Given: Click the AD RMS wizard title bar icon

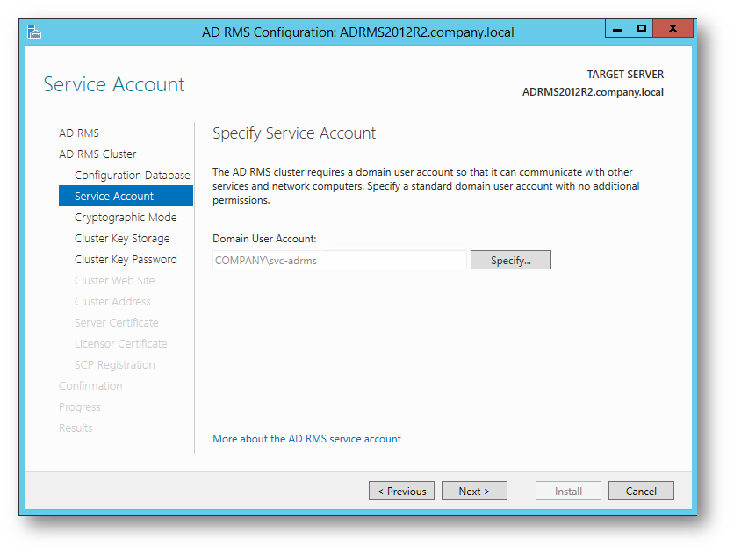Looking at the screenshot, I should click(x=34, y=32).
